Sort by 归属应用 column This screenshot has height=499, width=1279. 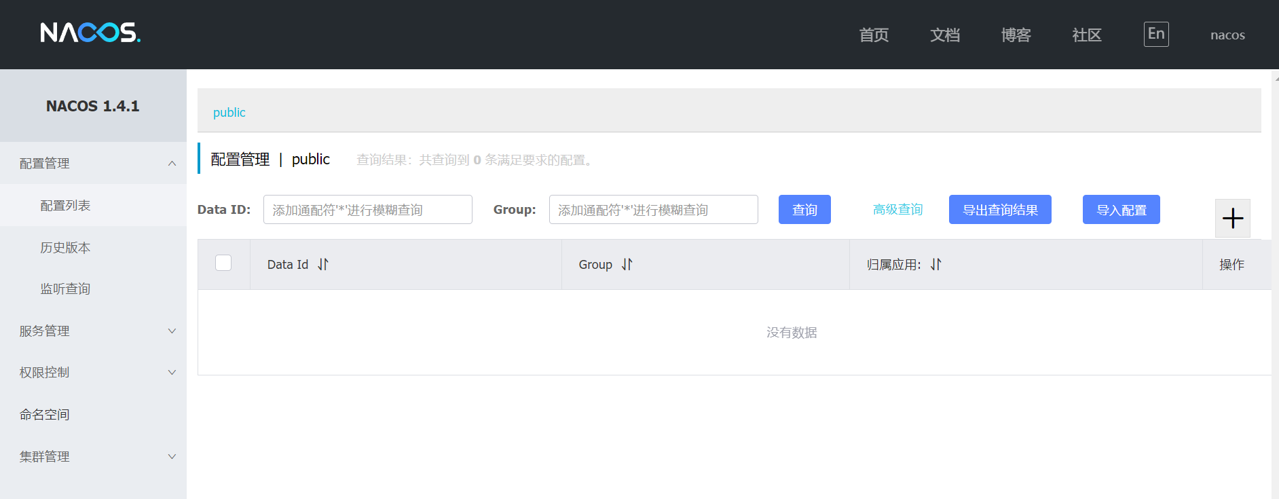point(936,264)
